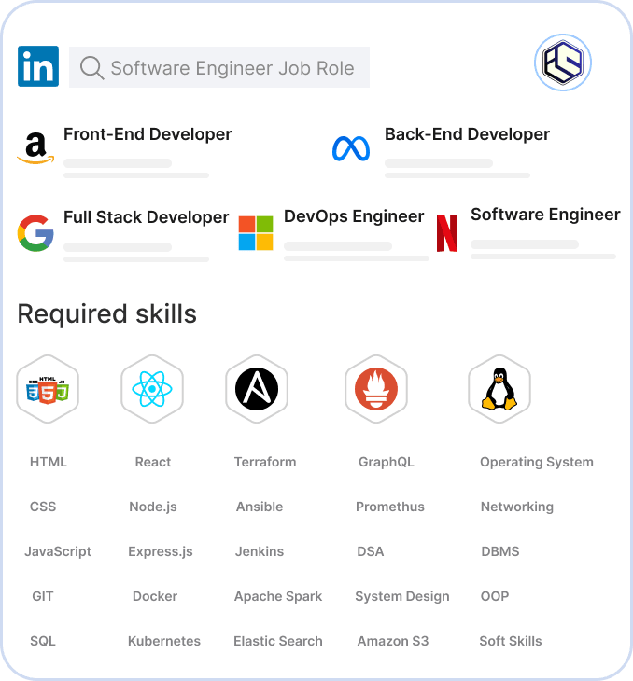Select the Ansible skill icon

257,389
